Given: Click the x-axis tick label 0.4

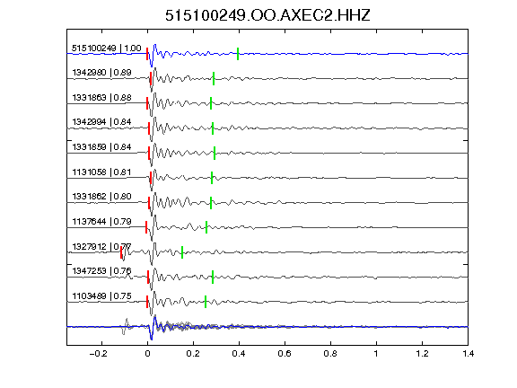Looking at the screenshot, I should click(x=239, y=354).
